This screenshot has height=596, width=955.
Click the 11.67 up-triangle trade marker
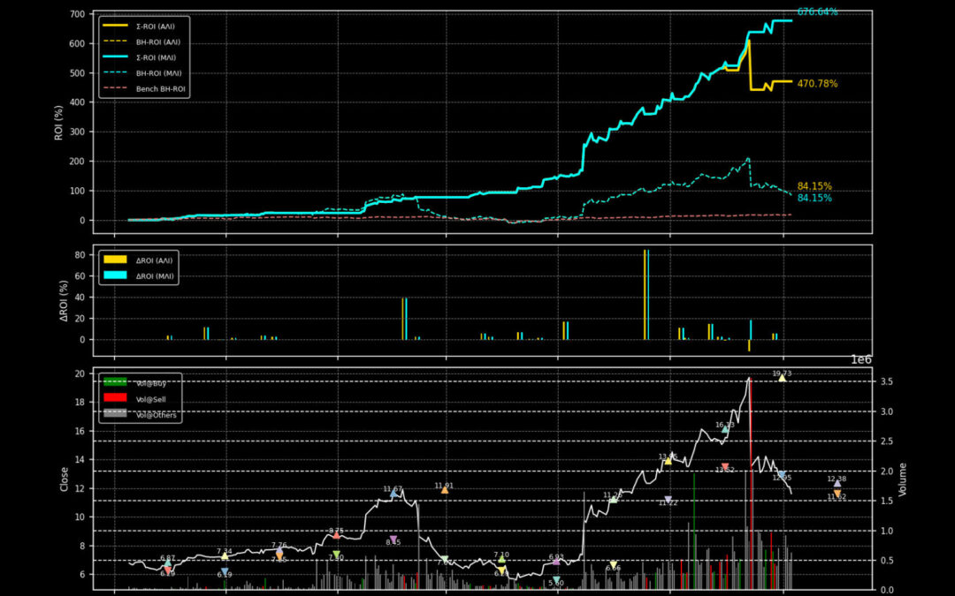click(x=393, y=494)
